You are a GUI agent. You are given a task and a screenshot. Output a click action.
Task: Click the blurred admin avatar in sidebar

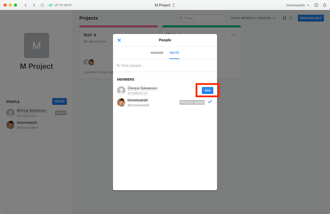(x=11, y=113)
